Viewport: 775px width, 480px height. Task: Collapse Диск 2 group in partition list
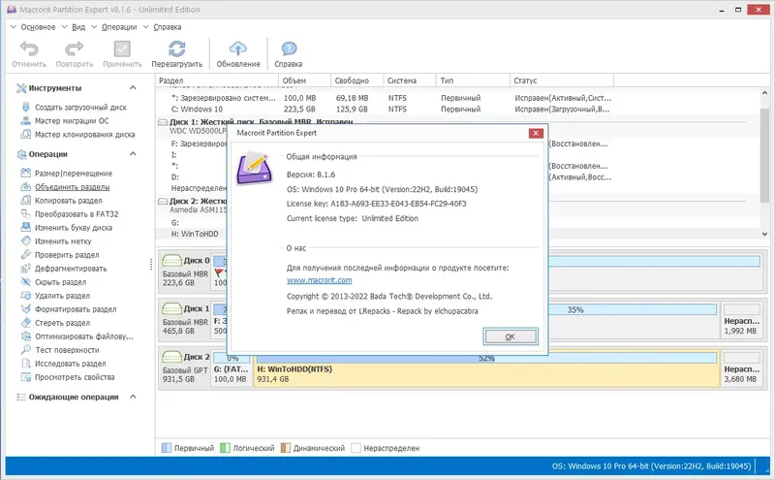[163, 202]
